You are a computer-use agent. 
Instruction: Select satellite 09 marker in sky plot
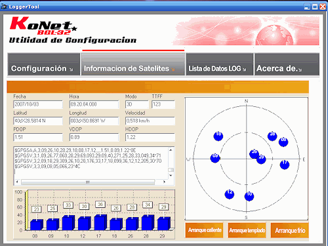pos(215,158)
